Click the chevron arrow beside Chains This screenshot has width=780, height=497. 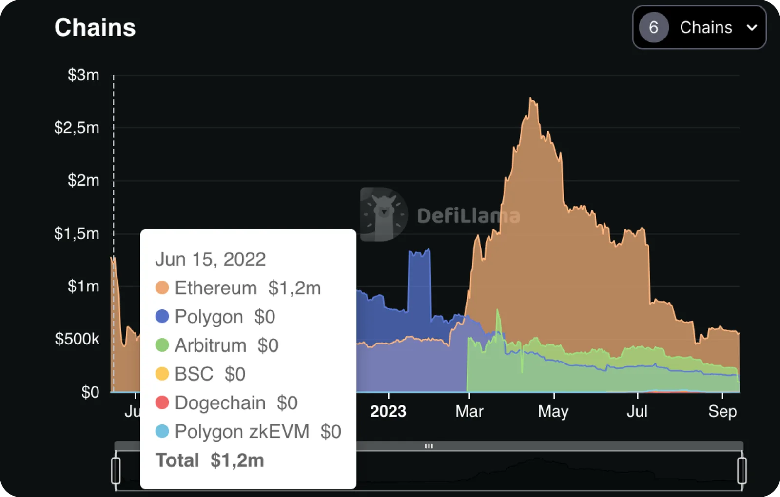coord(752,28)
